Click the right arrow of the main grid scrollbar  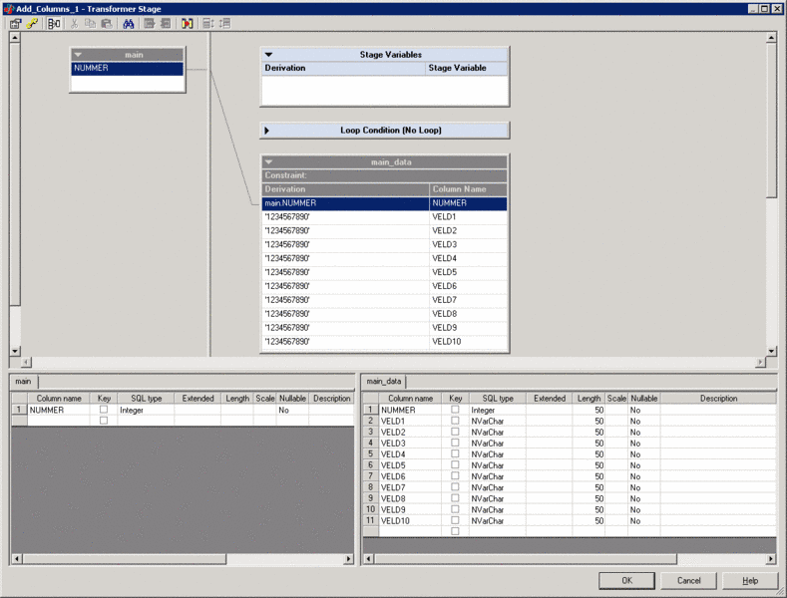coord(348,558)
